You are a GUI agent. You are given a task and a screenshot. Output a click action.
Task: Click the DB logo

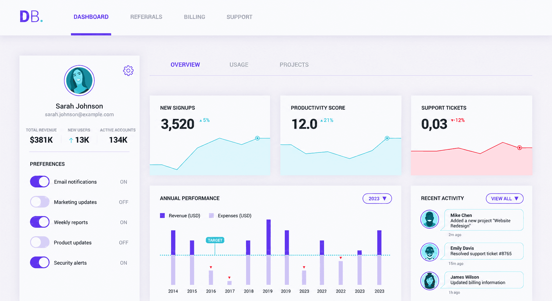31,17
